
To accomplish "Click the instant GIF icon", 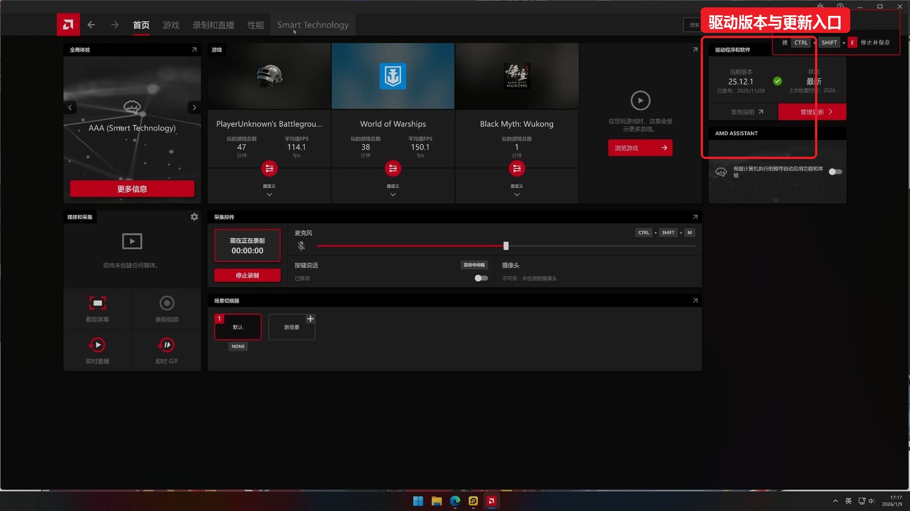I will click(167, 345).
